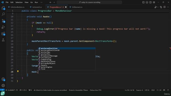Expand the menu bar overflow ellipsis
The image size is (171, 96).
coord(41,2)
